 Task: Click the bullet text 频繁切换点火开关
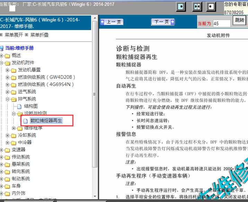click(x=155, y=127)
